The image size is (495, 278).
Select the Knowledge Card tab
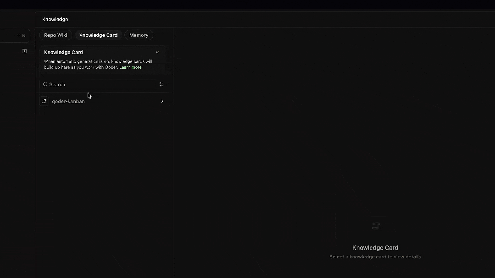[98, 35]
